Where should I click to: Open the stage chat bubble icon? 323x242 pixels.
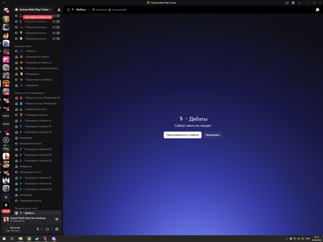point(317,10)
